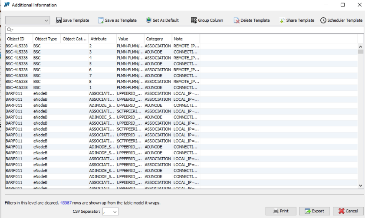Click the Share Template icon
This screenshot has height=218, width=365.
282,20
